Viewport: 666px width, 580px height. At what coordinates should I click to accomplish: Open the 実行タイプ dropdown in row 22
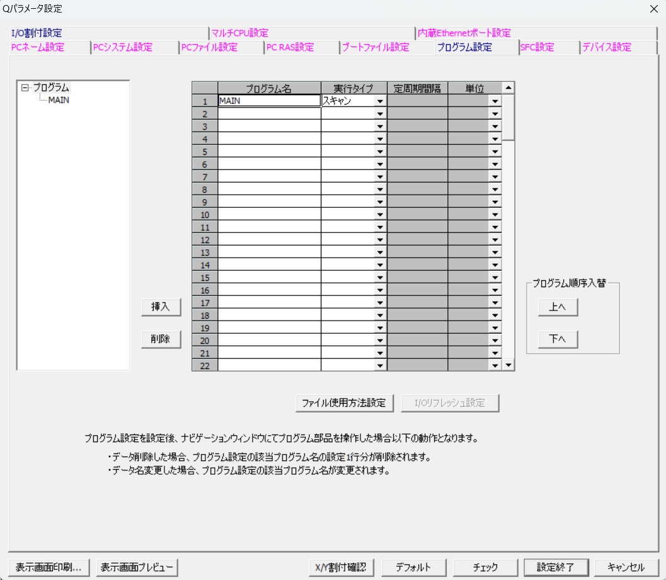(380, 366)
